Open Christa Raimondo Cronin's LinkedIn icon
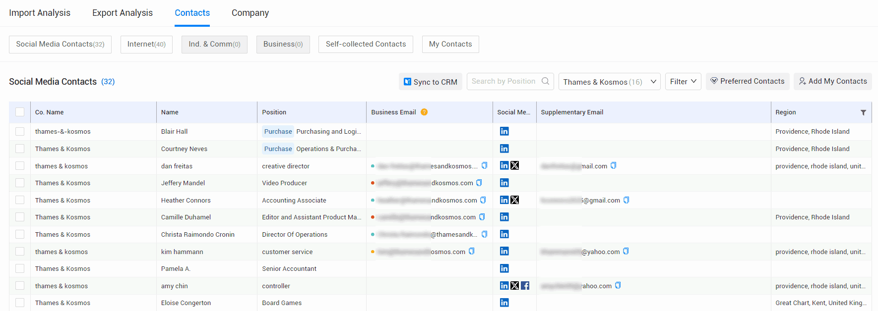This screenshot has height=311, width=878. (x=504, y=234)
